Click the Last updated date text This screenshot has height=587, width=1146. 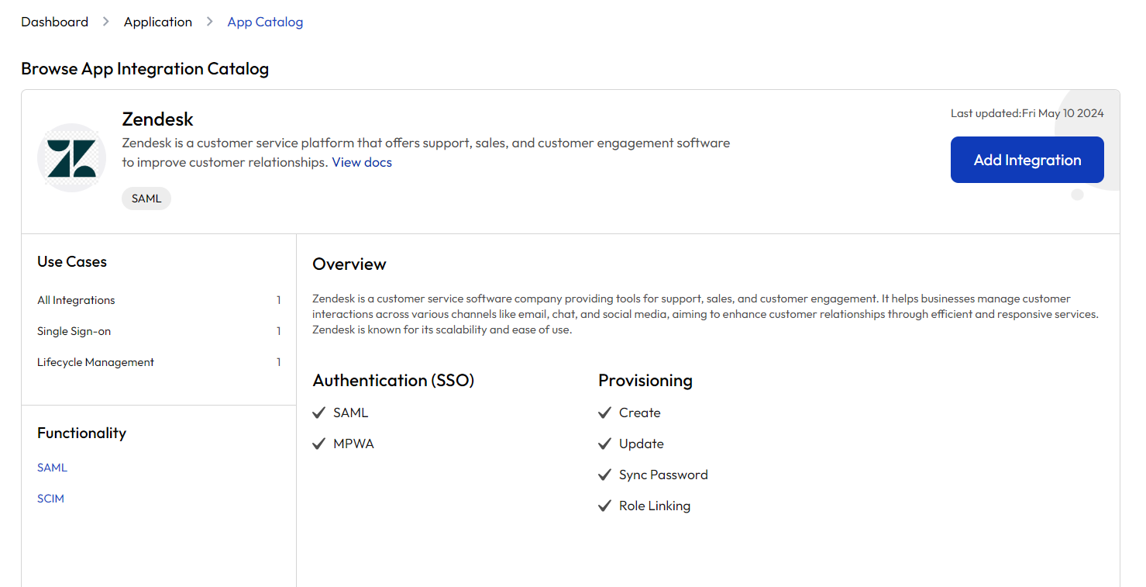[x=1027, y=113]
